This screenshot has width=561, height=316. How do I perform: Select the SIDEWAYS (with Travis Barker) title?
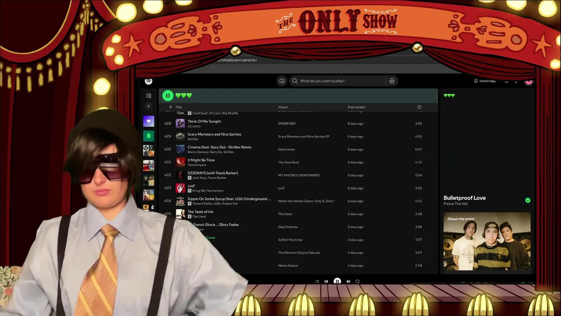[213, 173]
